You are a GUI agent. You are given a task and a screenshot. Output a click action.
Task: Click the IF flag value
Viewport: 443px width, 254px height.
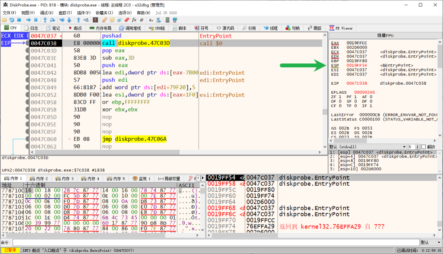coord(371,106)
